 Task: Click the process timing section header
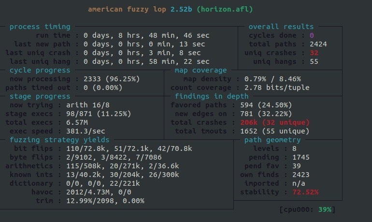(40, 27)
